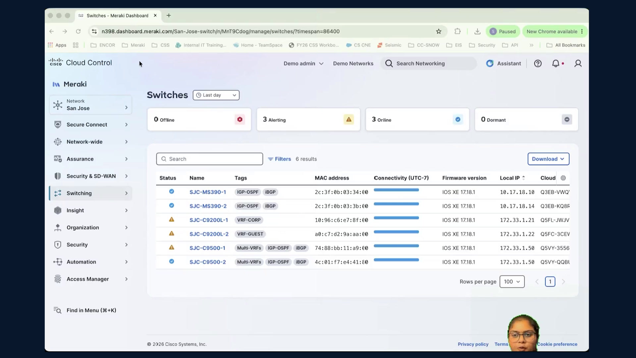Click connectivity bar for SJC-MS390-2

[396, 204]
